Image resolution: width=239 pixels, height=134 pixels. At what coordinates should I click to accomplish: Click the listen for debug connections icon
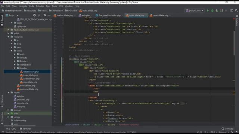[221, 11]
